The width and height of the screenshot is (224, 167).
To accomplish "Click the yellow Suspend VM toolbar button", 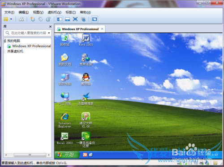I will click(x=6, y=19).
